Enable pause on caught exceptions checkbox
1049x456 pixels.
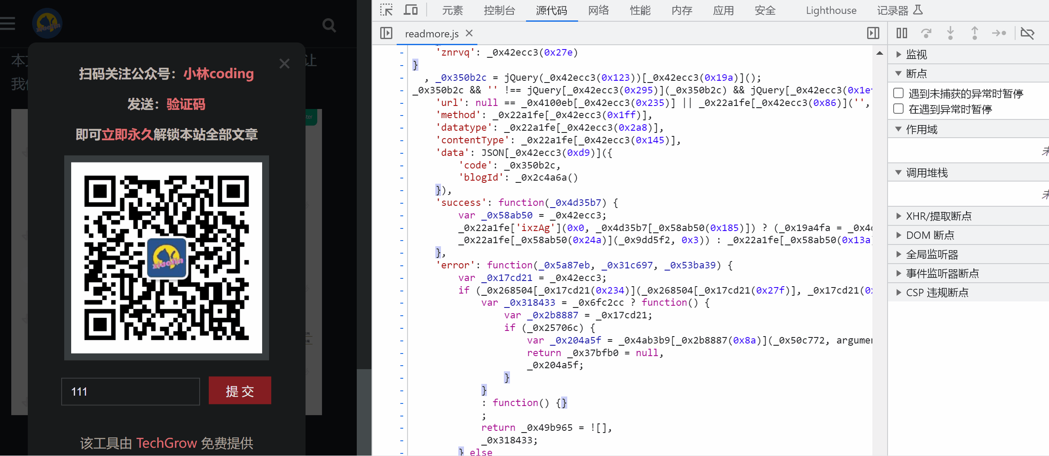(x=898, y=109)
